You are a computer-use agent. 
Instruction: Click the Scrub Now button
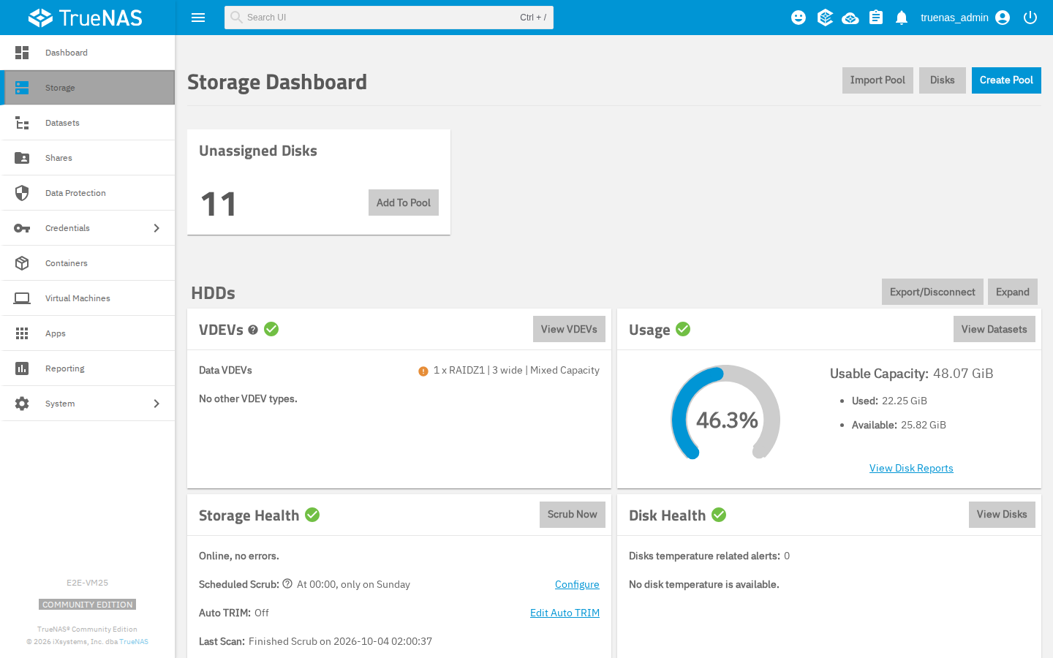[573, 515]
